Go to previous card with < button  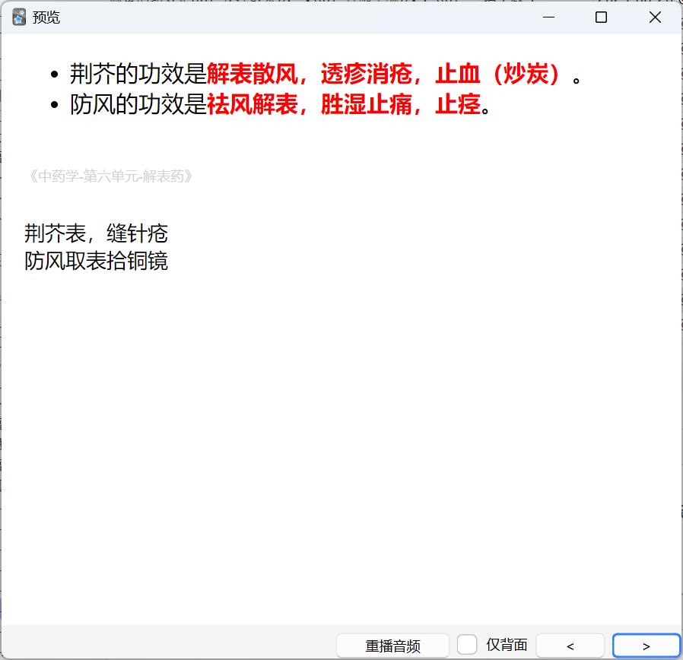pos(570,646)
